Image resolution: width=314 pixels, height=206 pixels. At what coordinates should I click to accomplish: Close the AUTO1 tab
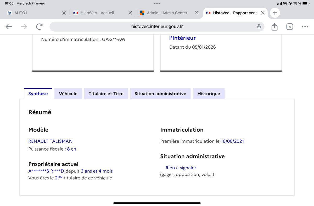point(64,13)
